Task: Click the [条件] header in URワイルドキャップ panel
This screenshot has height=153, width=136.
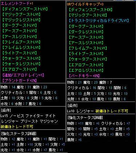Action: pyautogui.click(x=72, y=105)
